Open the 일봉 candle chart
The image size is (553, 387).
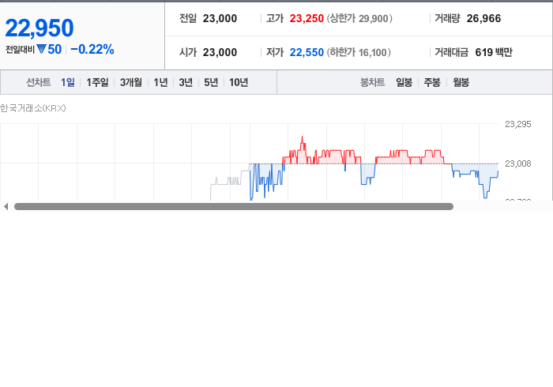404,82
